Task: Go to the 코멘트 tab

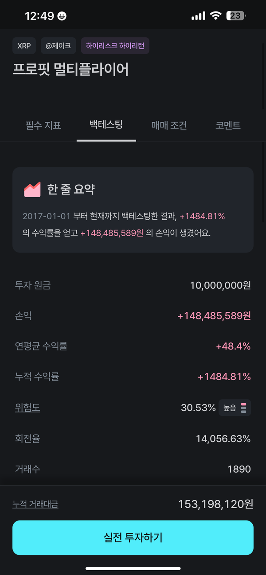Action: click(228, 125)
